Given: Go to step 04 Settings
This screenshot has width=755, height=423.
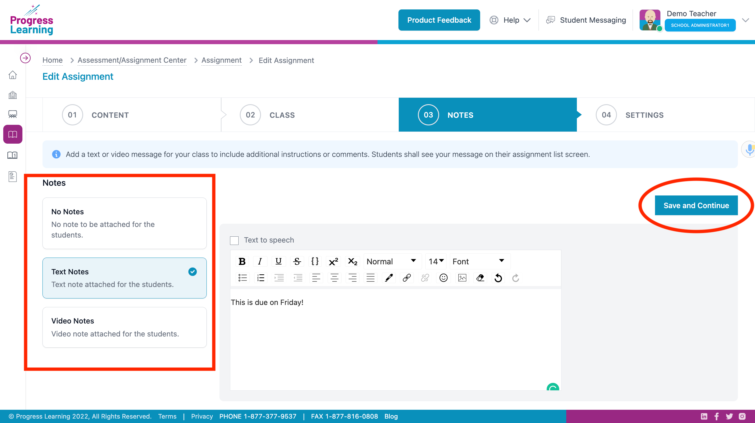Looking at the screenshot, I should point(666,115).
